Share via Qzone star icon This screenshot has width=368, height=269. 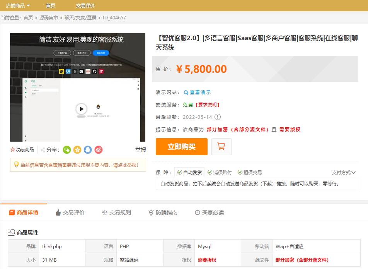(77, 150)
